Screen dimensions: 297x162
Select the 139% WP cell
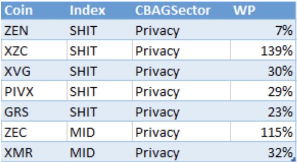click(263, 50)
